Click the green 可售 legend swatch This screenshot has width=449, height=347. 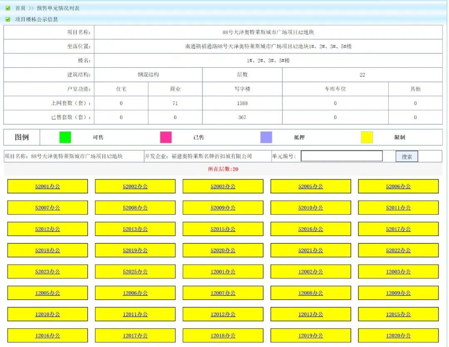pos(65,137)
